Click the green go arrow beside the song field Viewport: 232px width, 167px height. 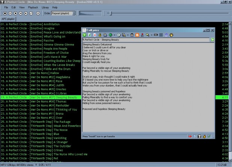click(213, 40)
